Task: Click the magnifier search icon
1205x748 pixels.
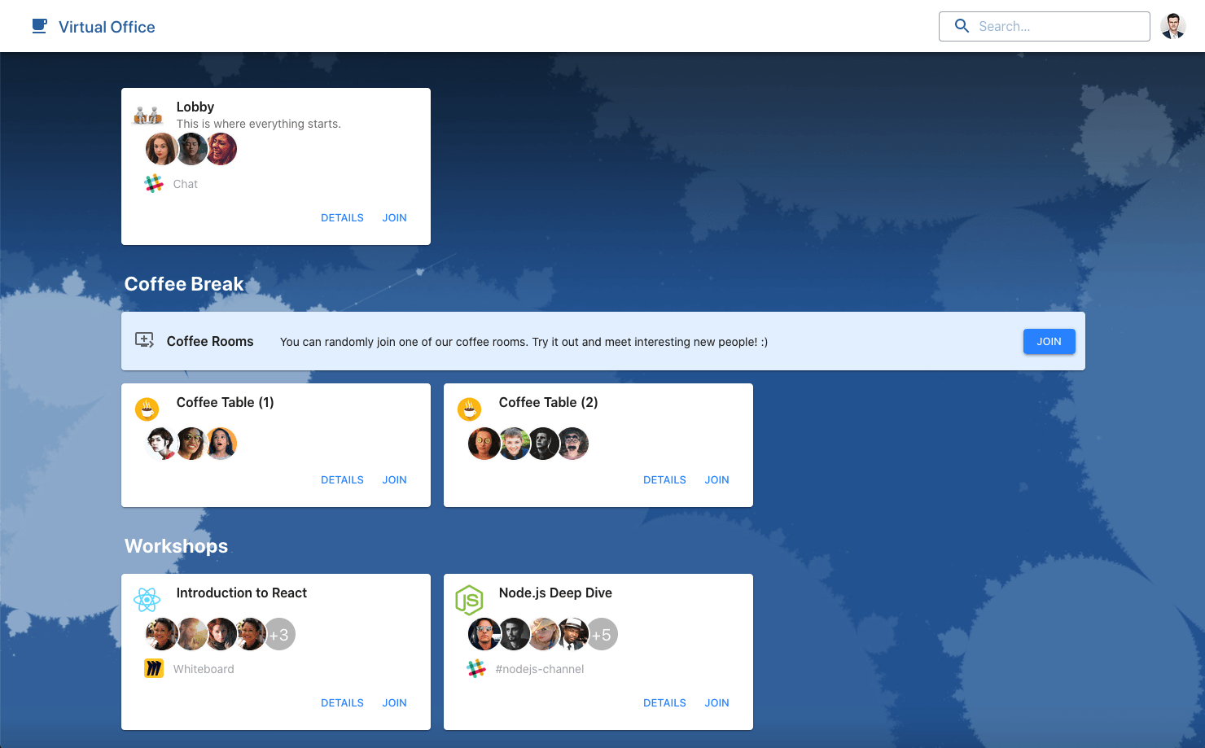Action: (x=962, y=26)
